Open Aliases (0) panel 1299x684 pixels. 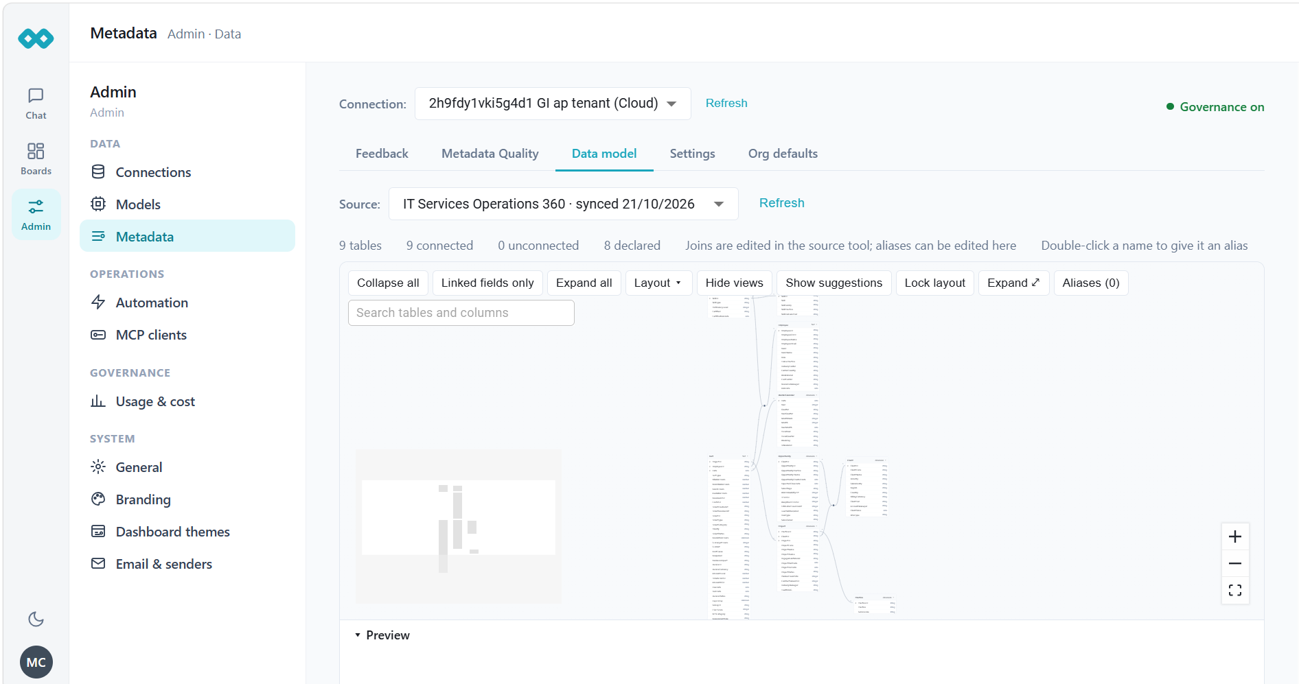tap(1090, 283)
